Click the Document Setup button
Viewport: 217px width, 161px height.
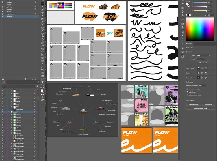click(x=194, y=104)
